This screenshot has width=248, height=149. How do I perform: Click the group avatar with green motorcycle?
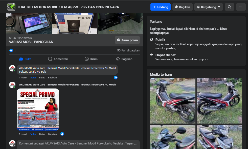point(11,7)
